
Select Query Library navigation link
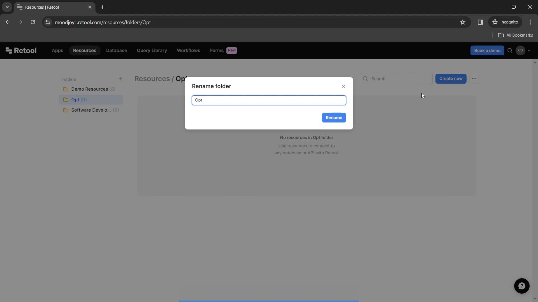152,50
